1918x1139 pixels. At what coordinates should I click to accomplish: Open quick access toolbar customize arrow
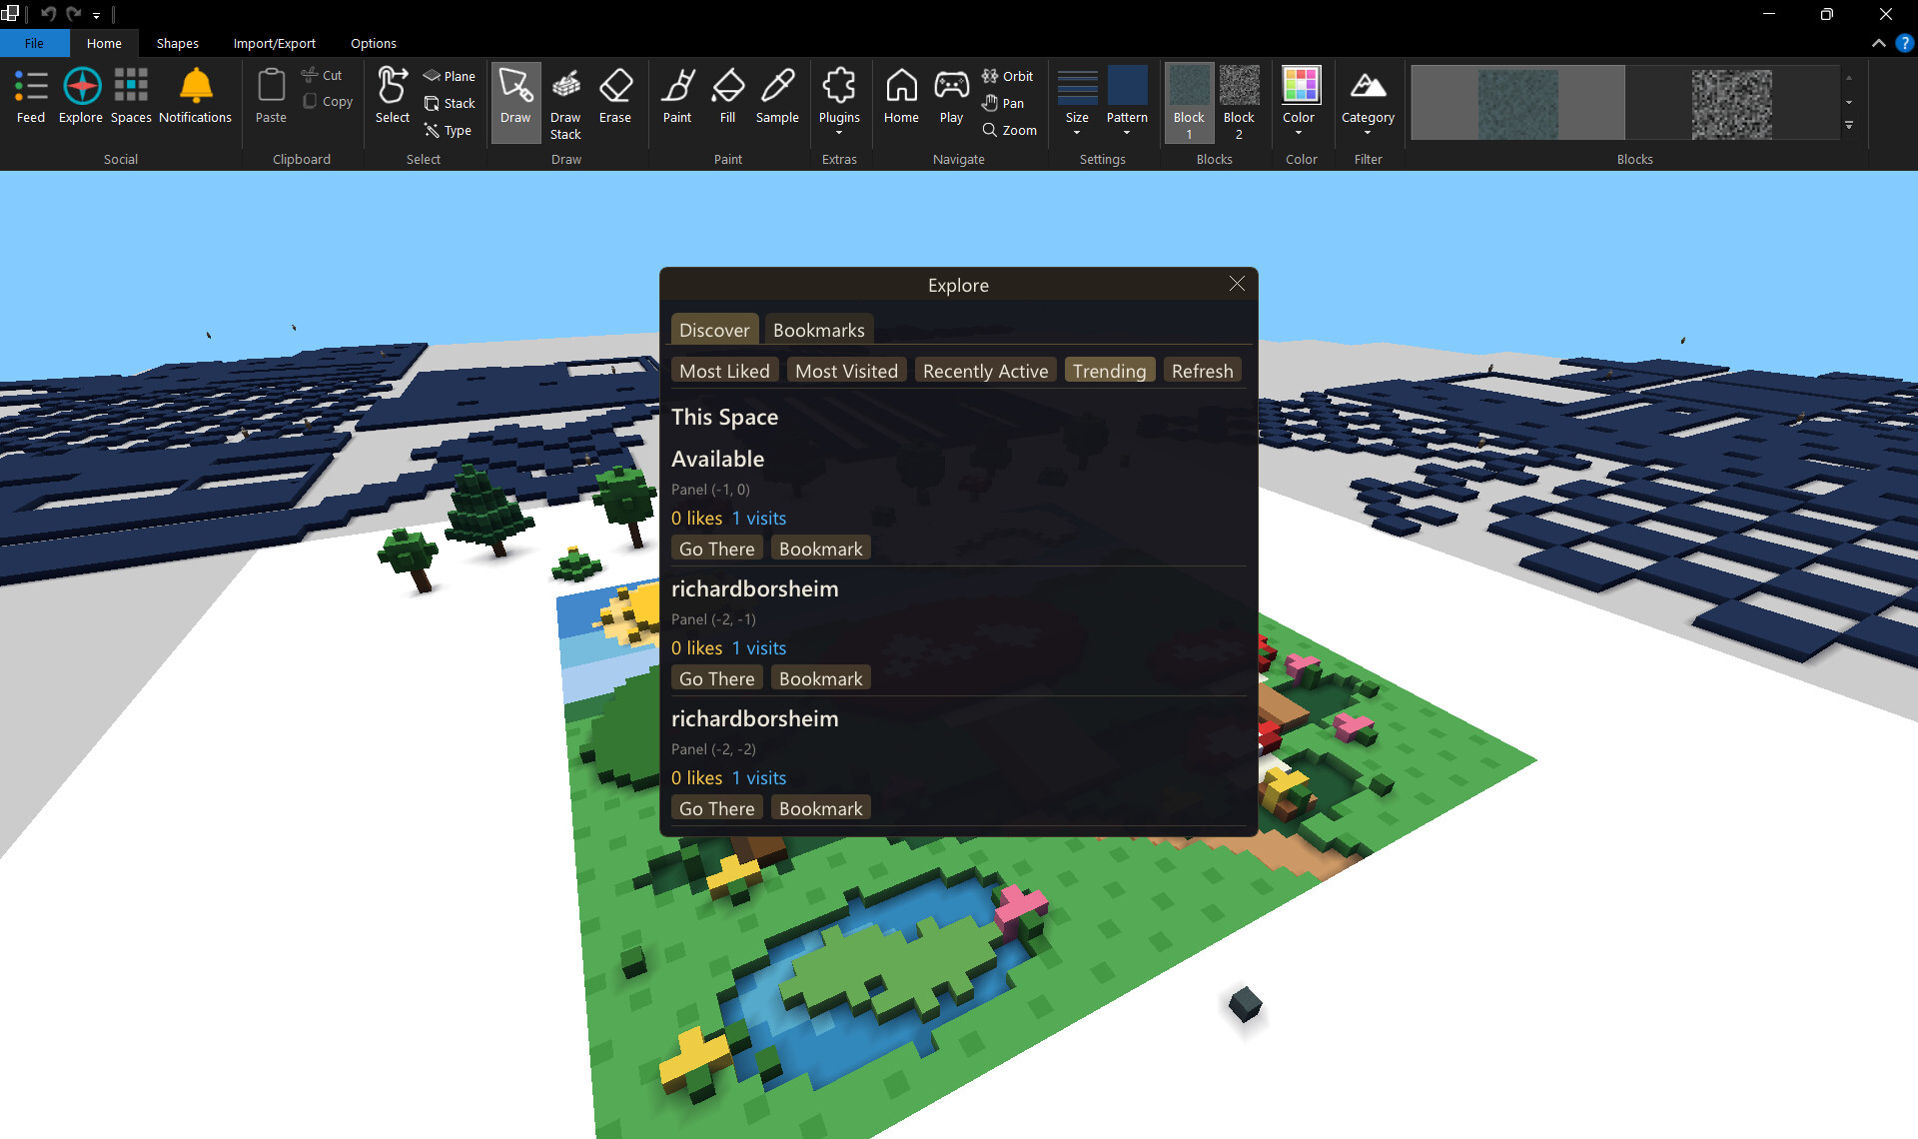pyautogui.click(x=96, y=15)
